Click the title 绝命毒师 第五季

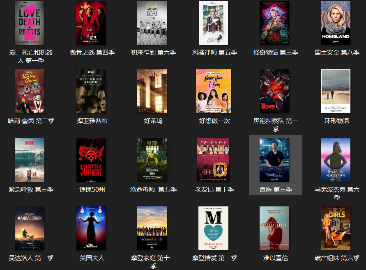[x=153, y=190]
